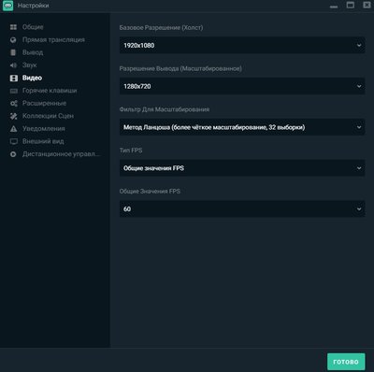Viewport: 374px width, 372px height.
Task: Click the Общие grid icon in sidebar
Action: [x=13, y=27]
